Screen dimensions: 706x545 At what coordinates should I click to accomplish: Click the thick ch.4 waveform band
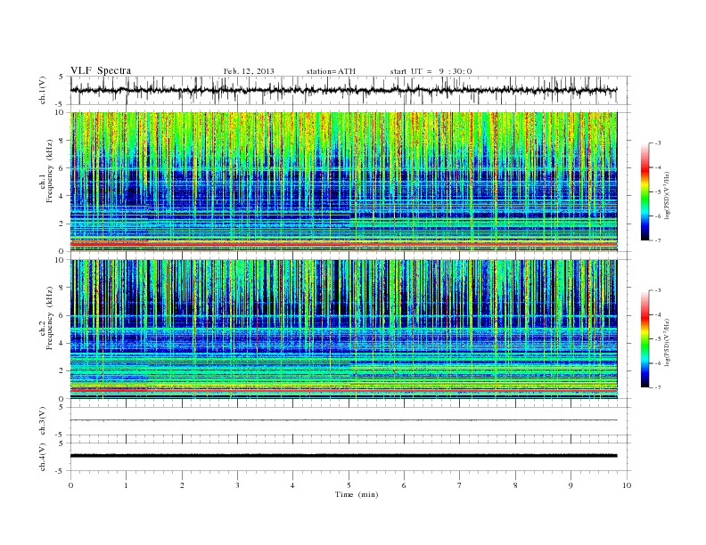(343, 456)
